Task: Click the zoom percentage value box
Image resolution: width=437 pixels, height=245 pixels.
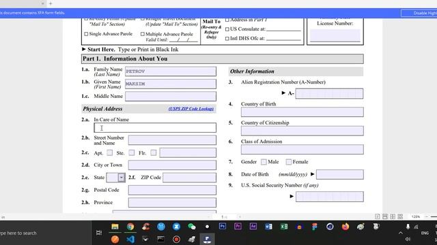Action: point(416,216)
